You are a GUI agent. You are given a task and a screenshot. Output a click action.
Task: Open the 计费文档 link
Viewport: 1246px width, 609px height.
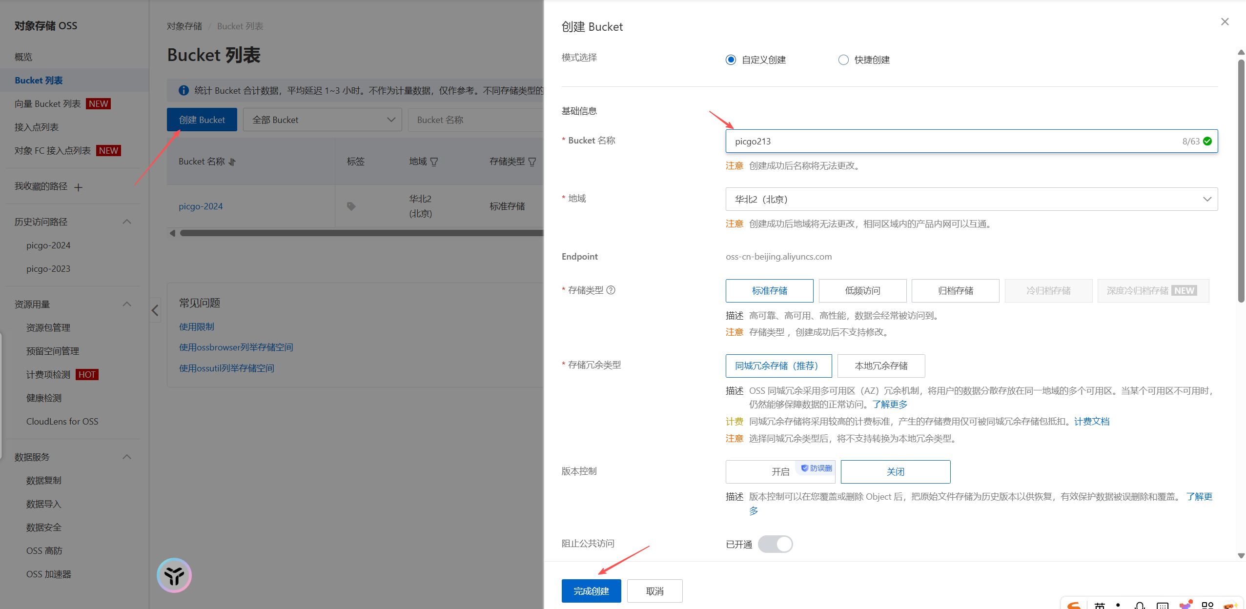(1091, 421)
